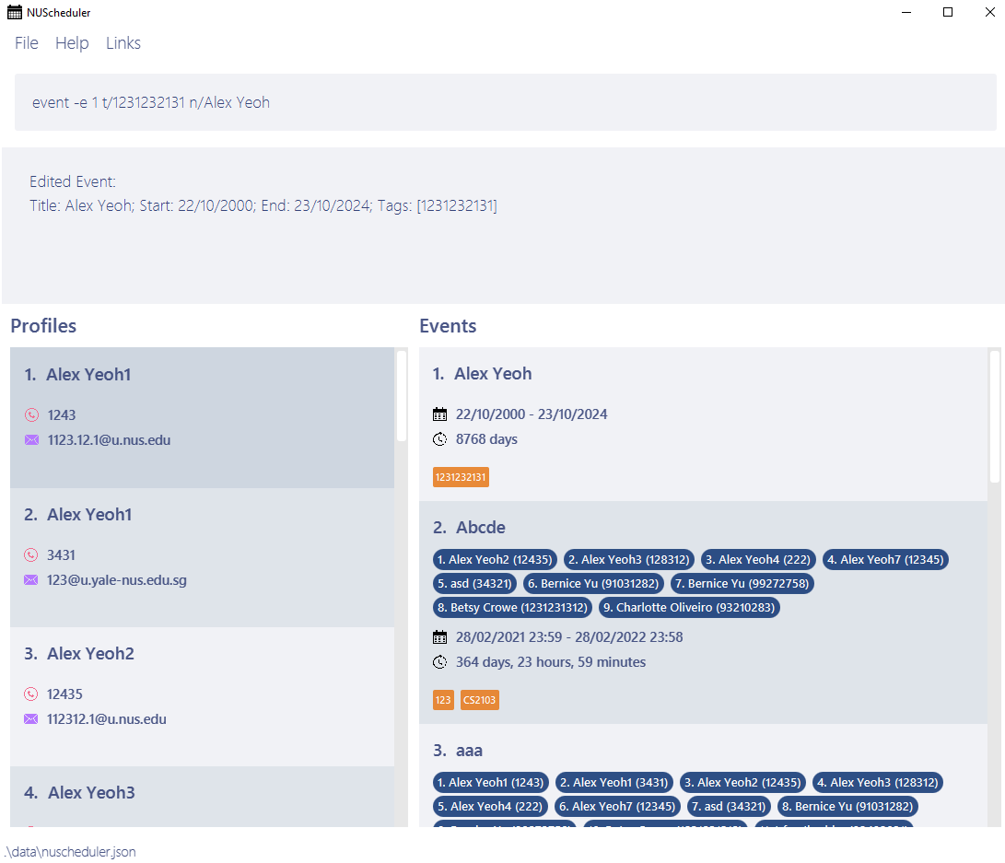
Task: Click phone icon next to 12435
Action: tap(30, 694)
